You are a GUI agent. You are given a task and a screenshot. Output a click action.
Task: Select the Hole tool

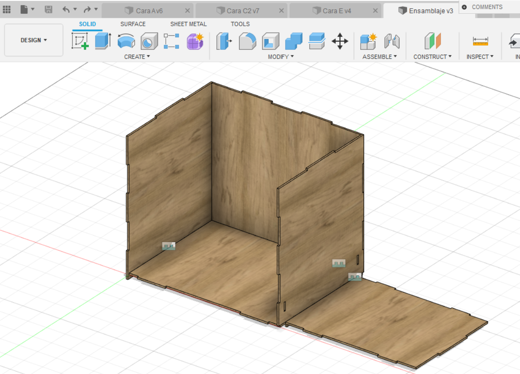pos(149,41)
